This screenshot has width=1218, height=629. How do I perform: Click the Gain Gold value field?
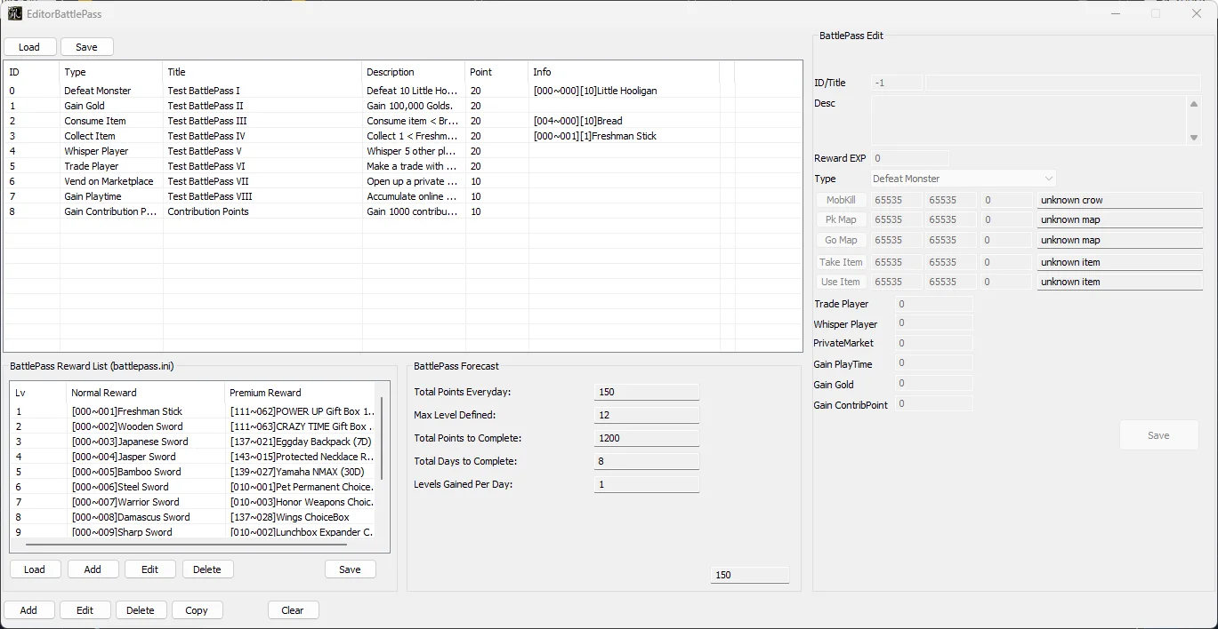[933, 383]
